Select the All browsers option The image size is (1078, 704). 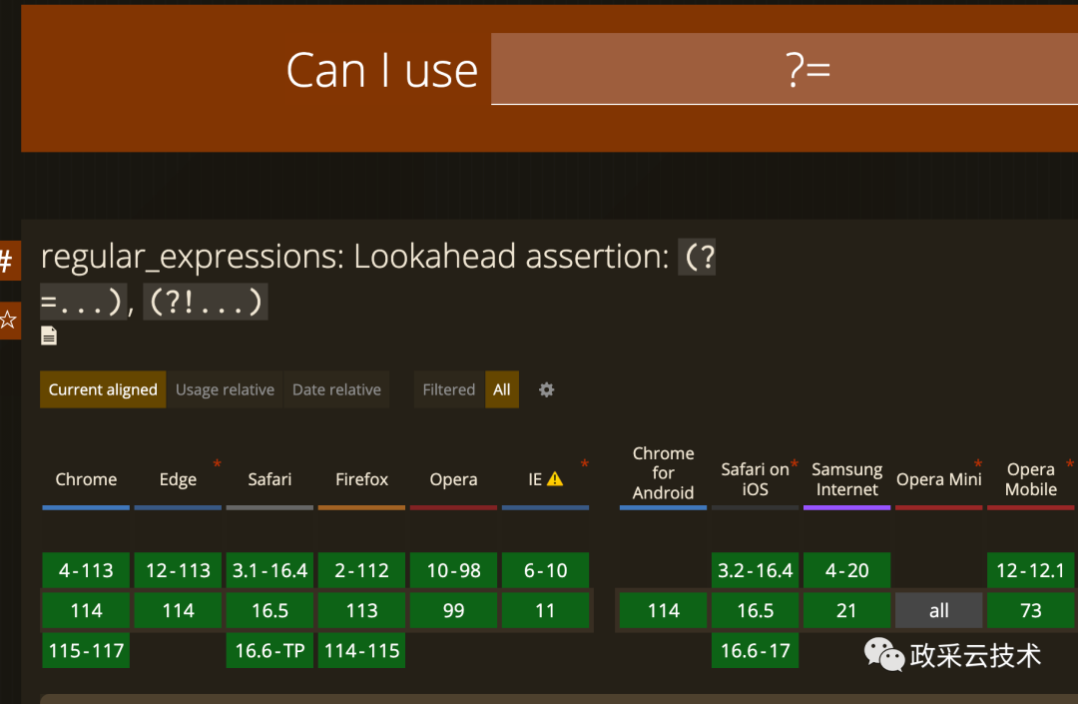(x=502, y=389)
